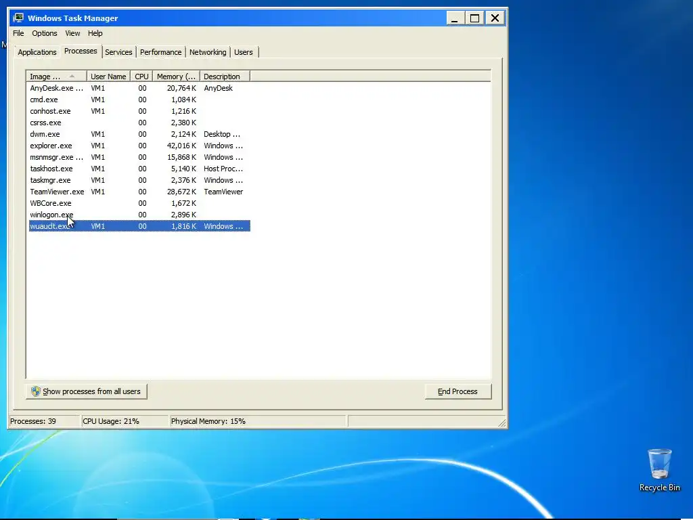Click the AnyDesk description cell
The height and width of the screenshot is (520, 693).
pyautogui.click(x=218, y=88)
